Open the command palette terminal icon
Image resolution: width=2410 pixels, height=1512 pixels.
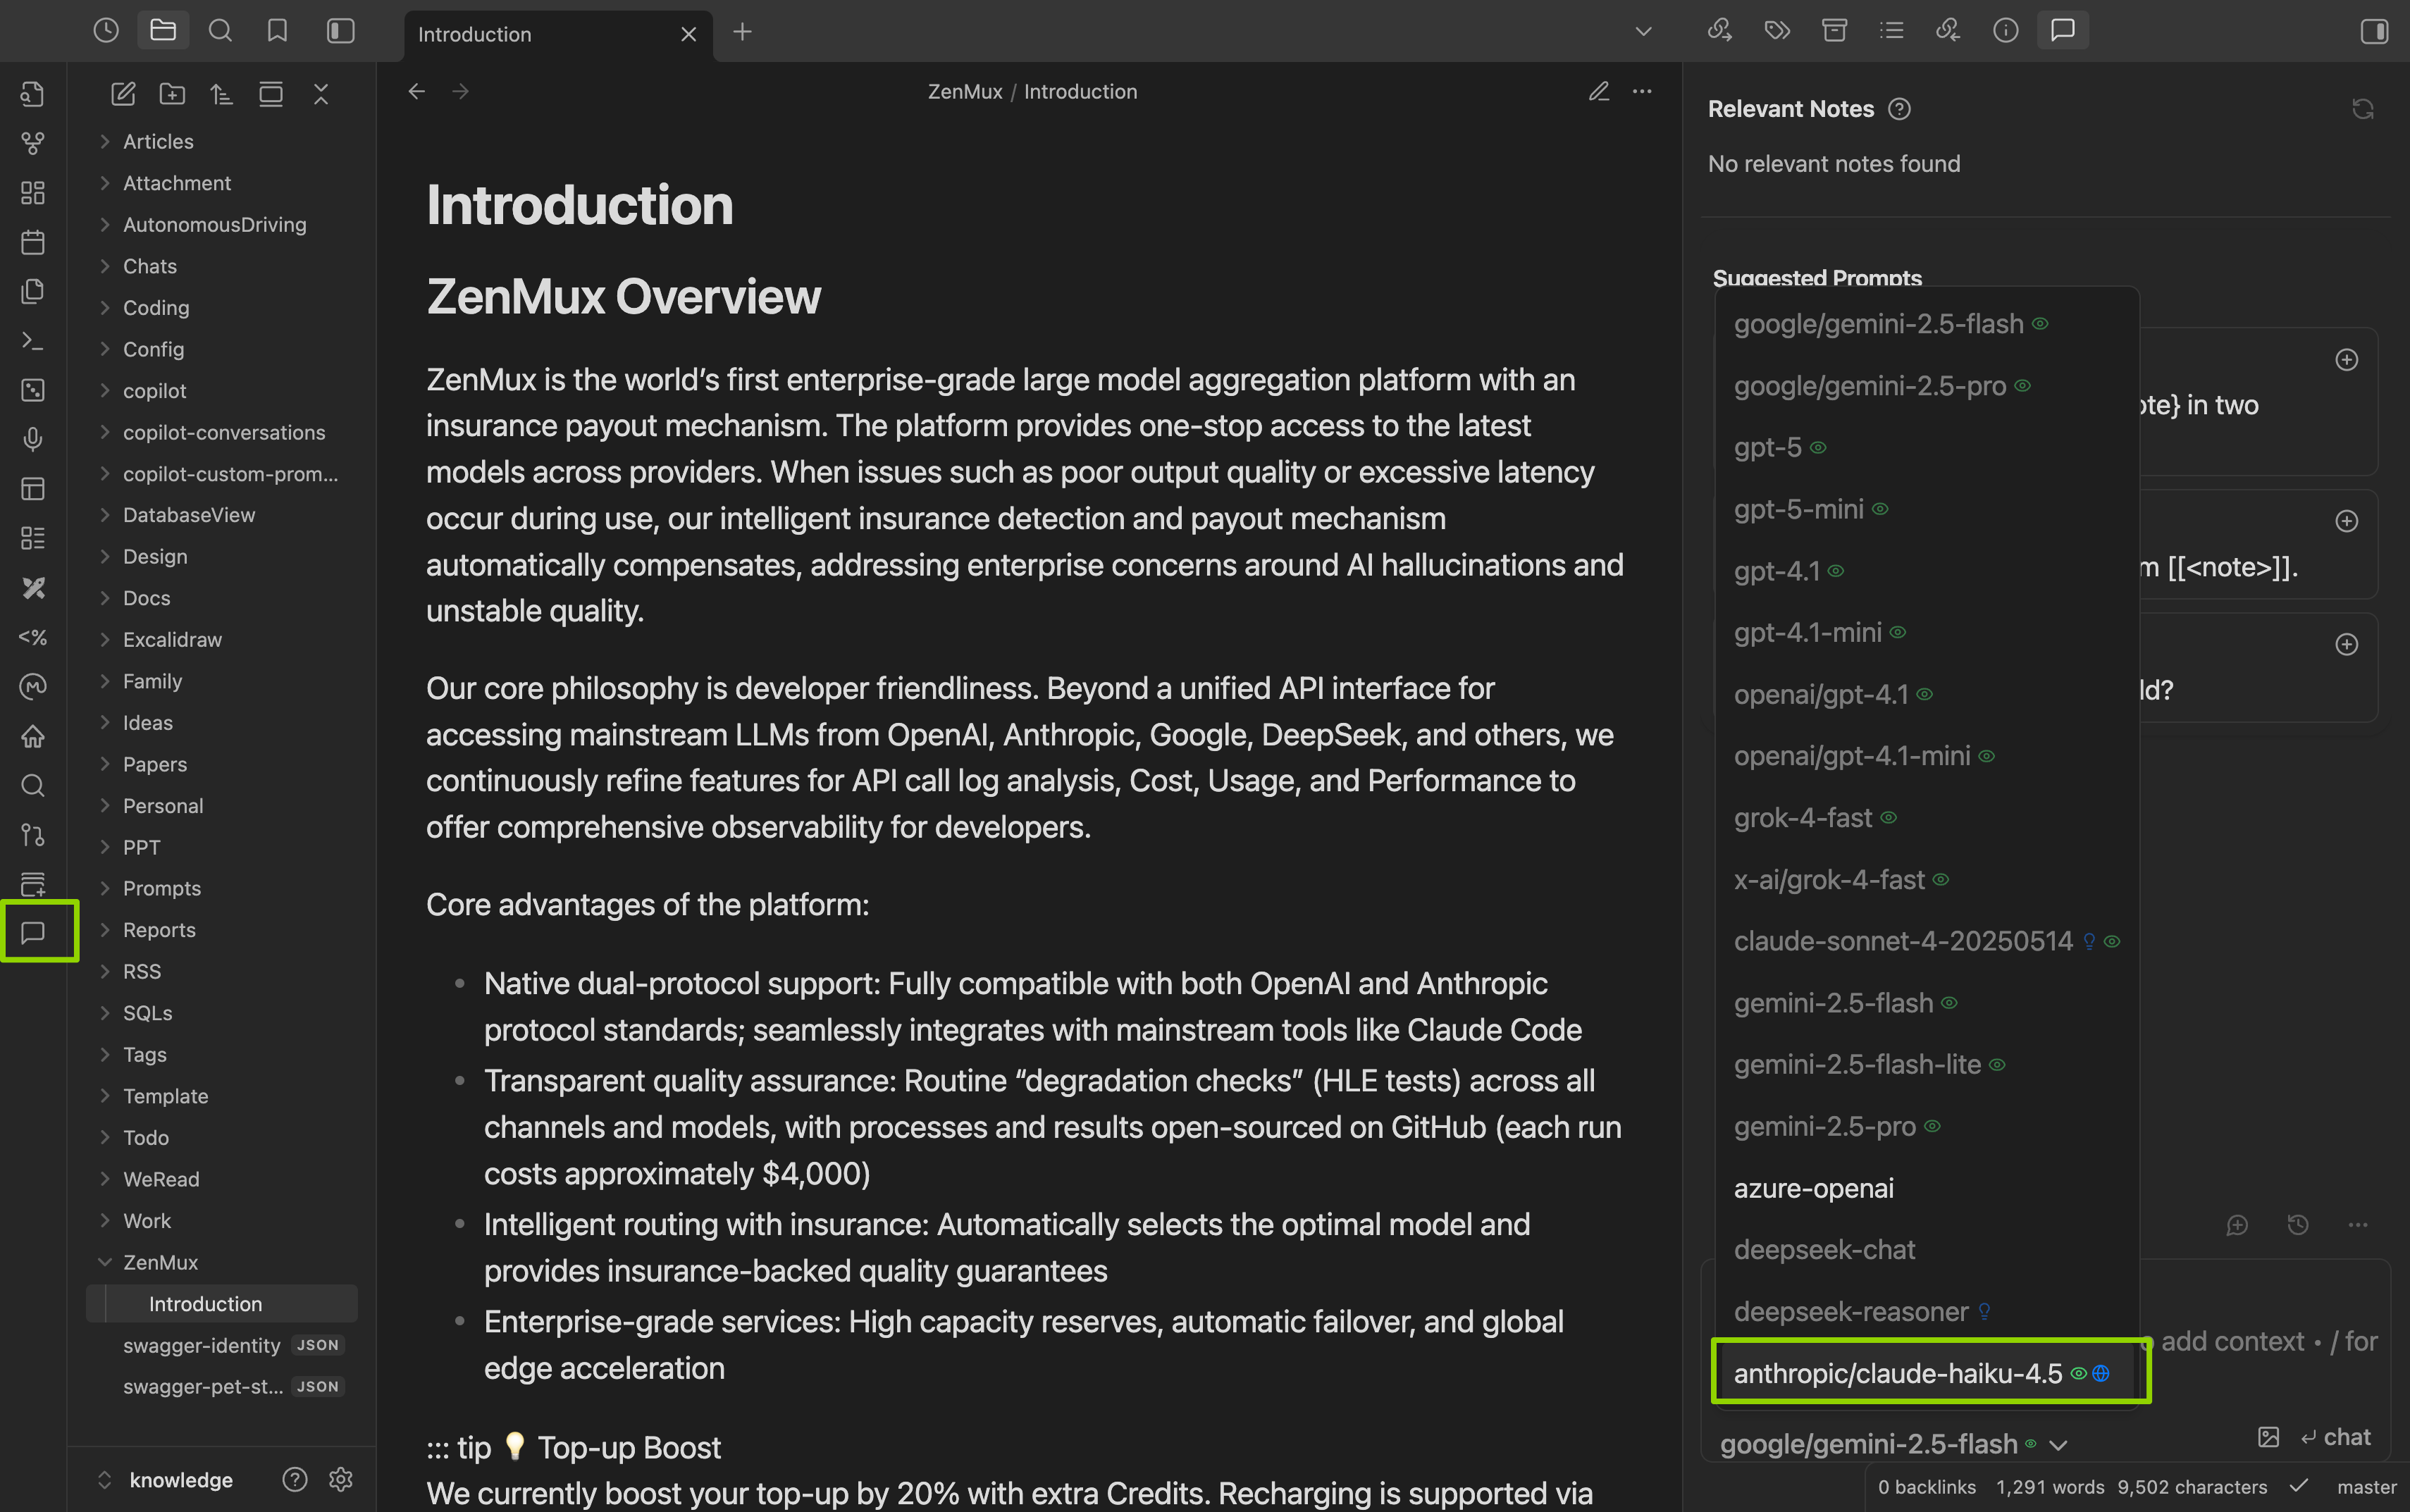[x=33, y=341]
